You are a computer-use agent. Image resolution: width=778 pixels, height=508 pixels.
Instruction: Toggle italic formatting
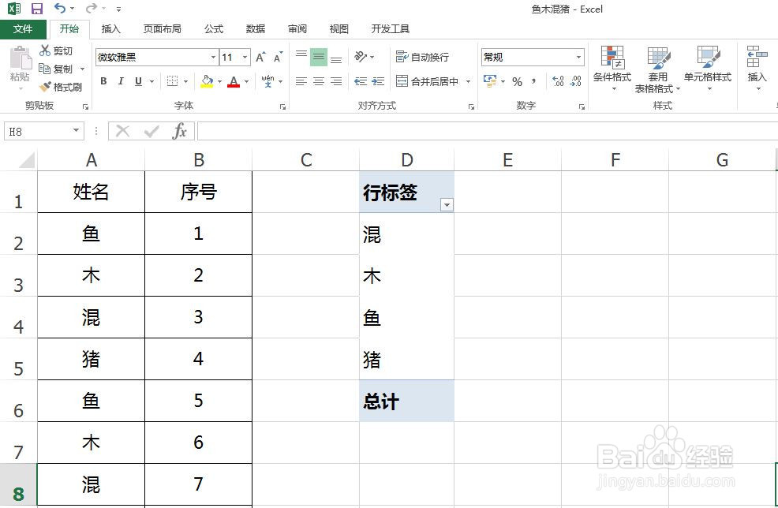[x=121, y=81]
